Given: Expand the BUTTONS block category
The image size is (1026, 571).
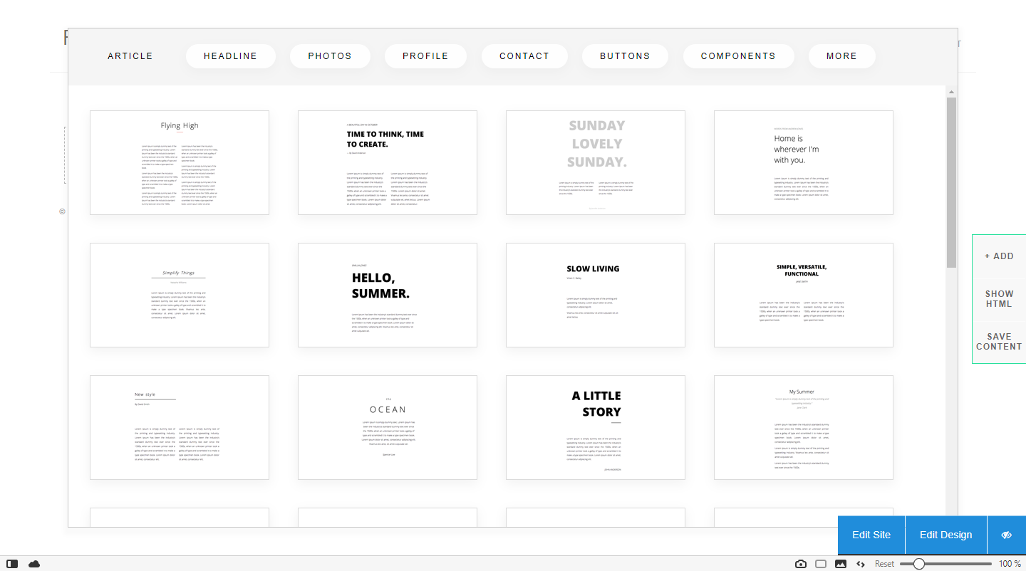Looking at the screenshot, I should click(x=625, y=56).
